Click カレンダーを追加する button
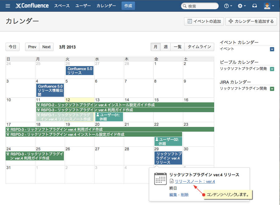280x205 pixels. (x=251, y=21)
